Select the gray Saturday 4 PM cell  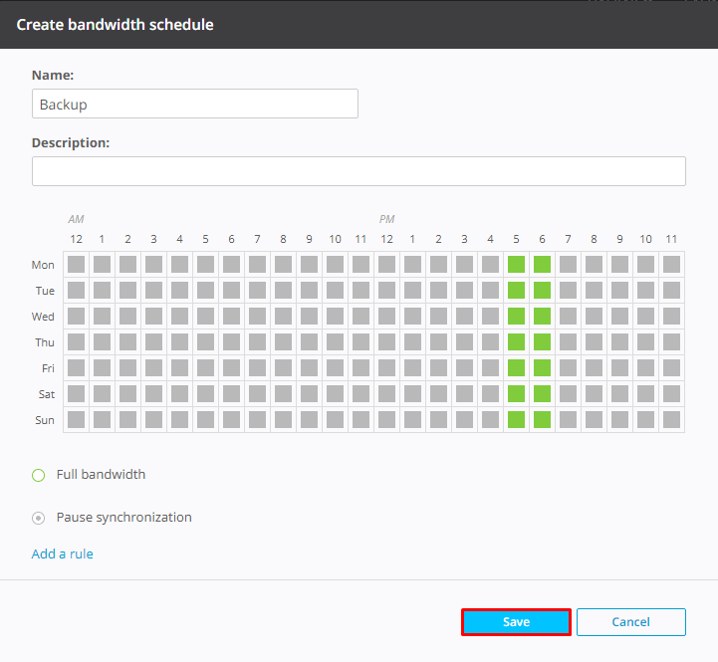(x=490, y=394)
